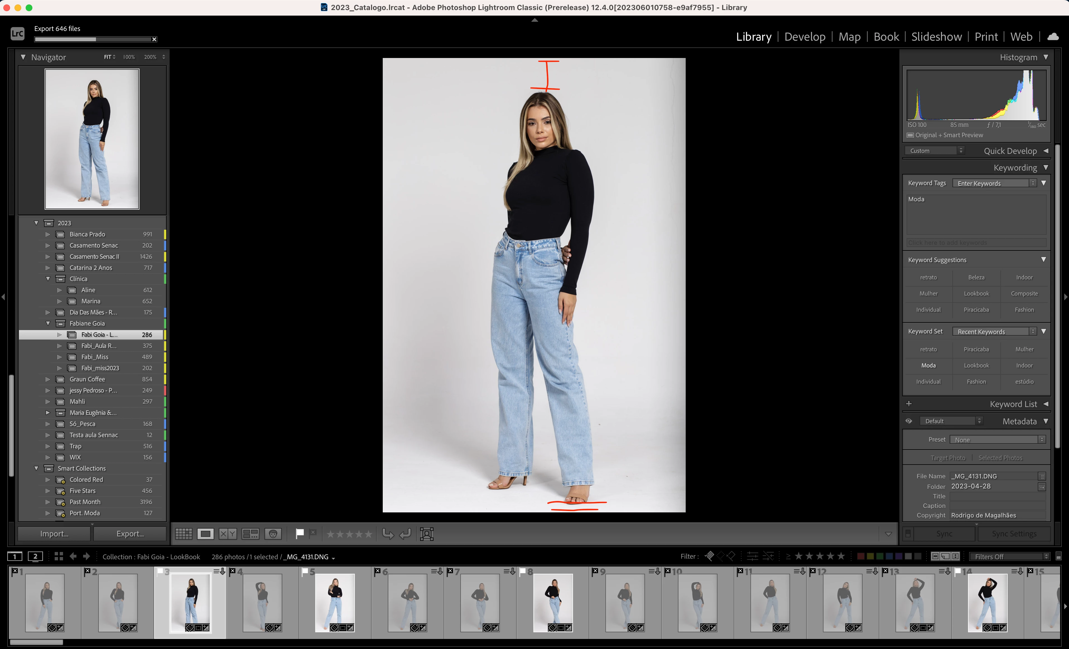Open the Filters Off dropdown
Screen dimensions: 1069x649
click(1009, 557)
